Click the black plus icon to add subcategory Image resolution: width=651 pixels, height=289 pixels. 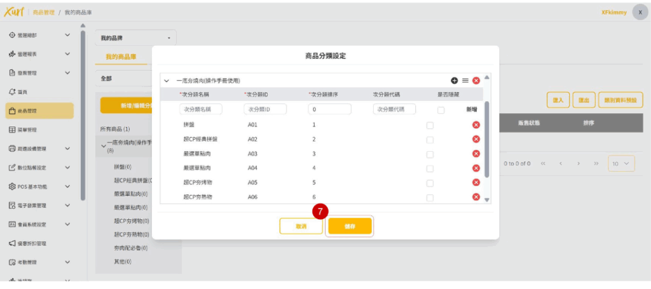click(455, 81)
